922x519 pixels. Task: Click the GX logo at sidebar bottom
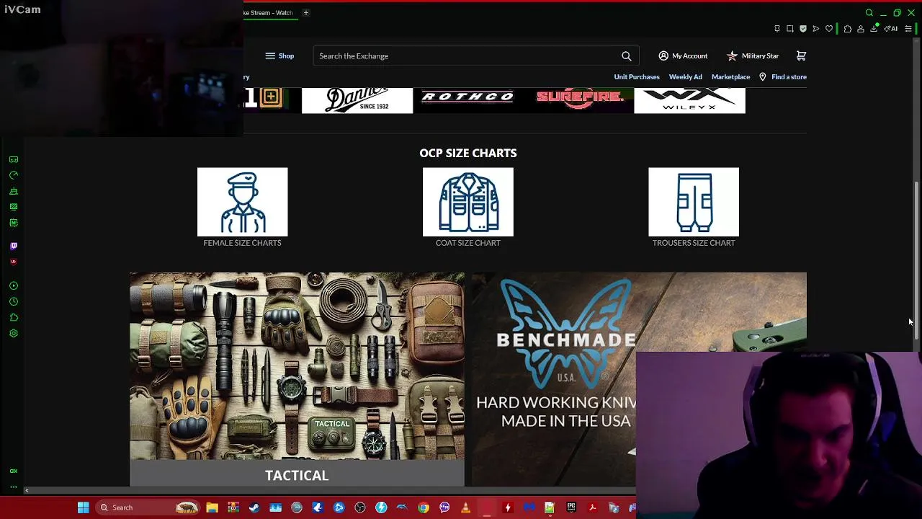tap(14, 471)
